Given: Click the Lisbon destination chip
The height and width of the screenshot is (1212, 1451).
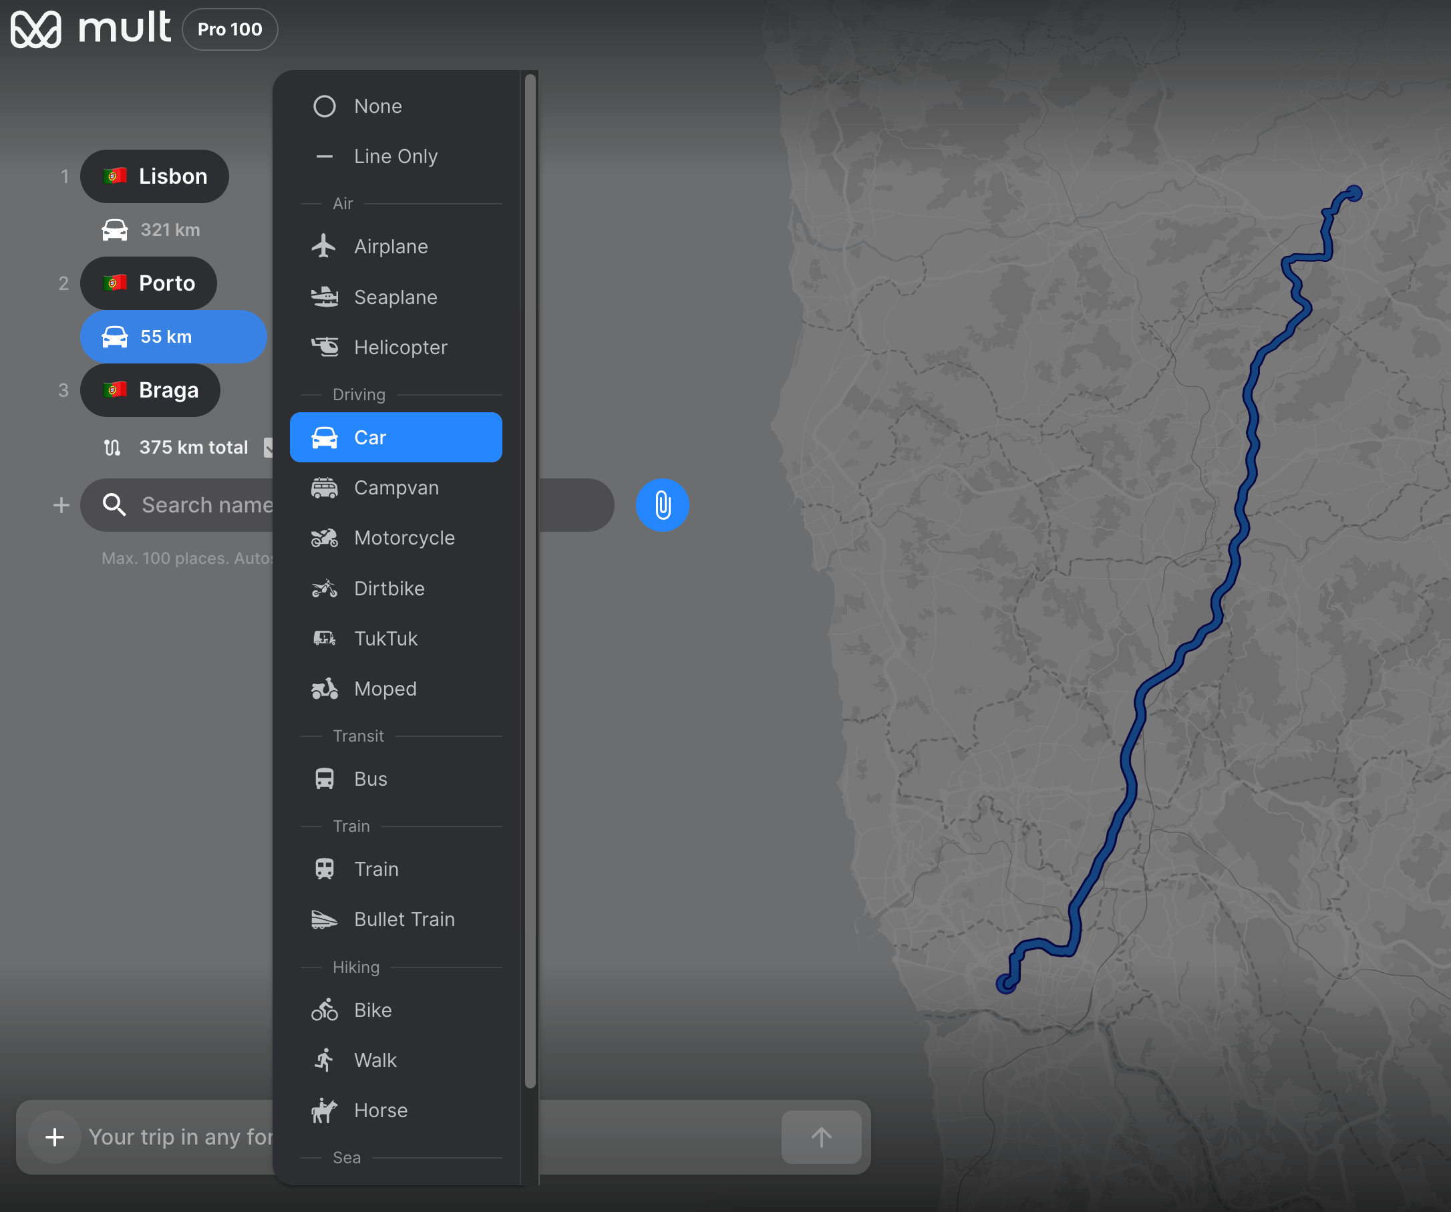Looking at the screenshot, I should [x=155, y=176].
